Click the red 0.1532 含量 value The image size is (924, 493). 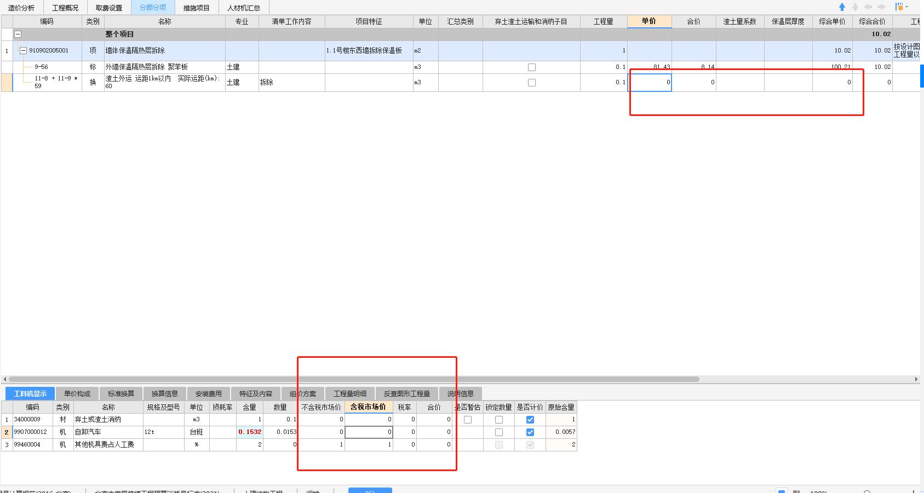[250, 432]
